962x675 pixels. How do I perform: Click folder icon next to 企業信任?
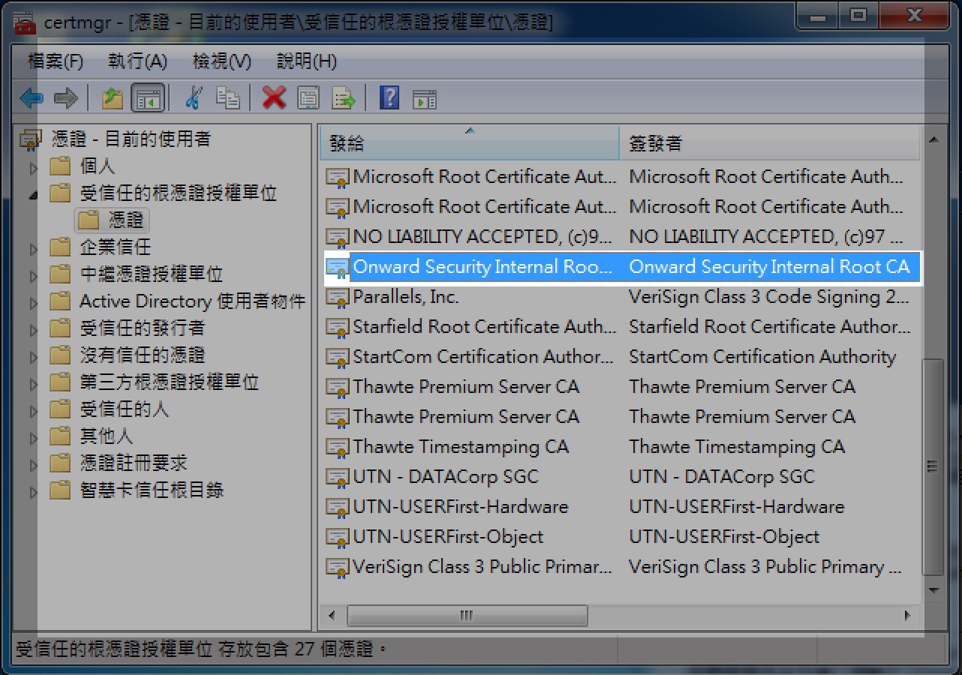point(60,247)
